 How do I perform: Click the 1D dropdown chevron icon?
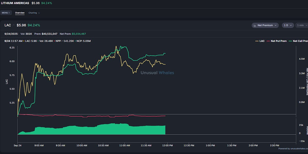coord(291,25)
